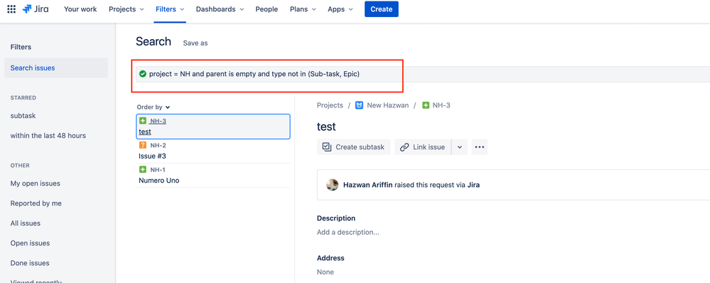Expand the Projects menu
This screenshot has width=710, height=283.
[x=127, y=9]
